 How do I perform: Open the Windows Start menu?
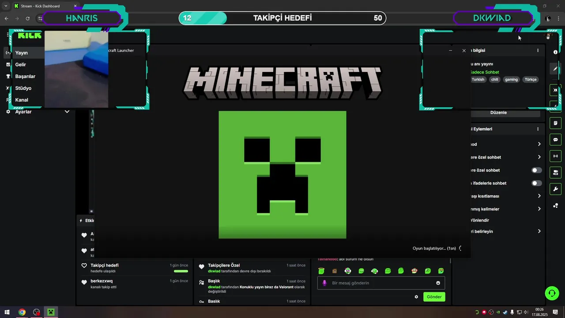[7, 312]
